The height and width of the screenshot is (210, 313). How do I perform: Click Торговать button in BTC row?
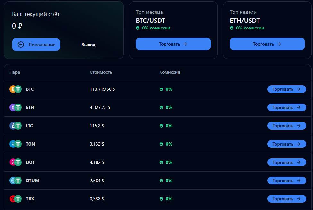click(x=287, y=89)
